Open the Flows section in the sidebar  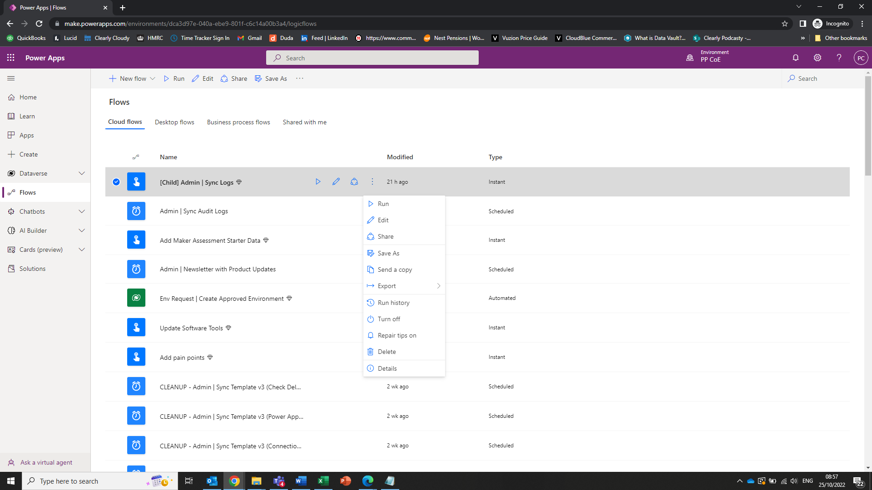[27, 192]
